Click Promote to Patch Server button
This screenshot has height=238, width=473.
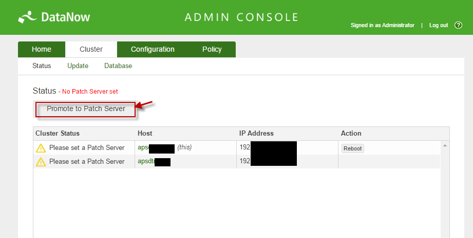(86, 109)
